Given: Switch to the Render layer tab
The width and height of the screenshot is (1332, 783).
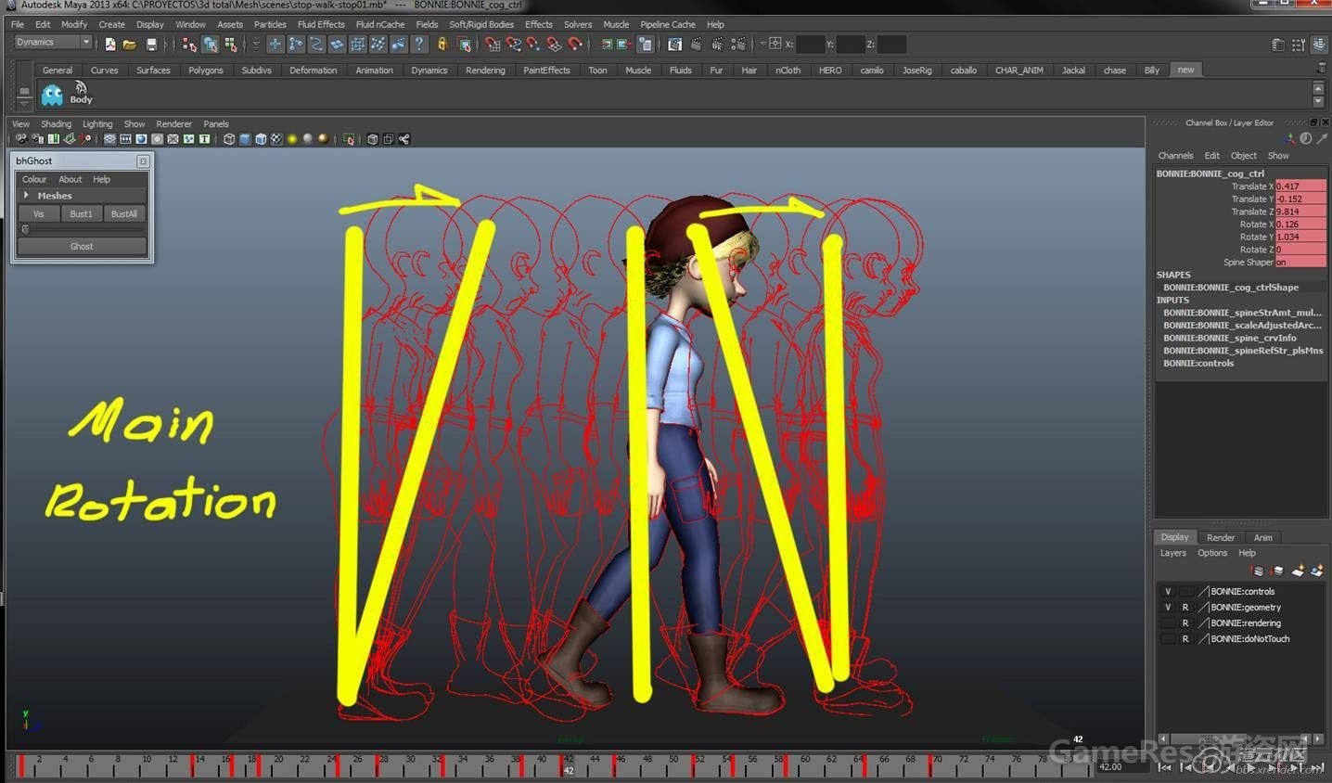Looking at the screenshot, I should click(1220, 537).
